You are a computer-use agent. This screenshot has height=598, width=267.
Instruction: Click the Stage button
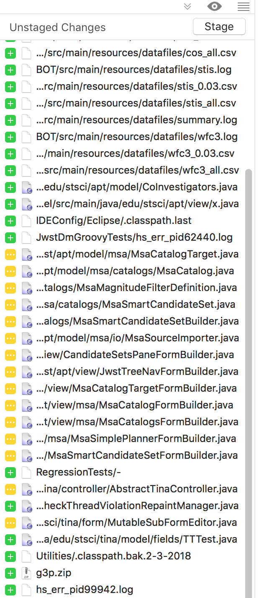pyautogui.click(x=219, y=27)
